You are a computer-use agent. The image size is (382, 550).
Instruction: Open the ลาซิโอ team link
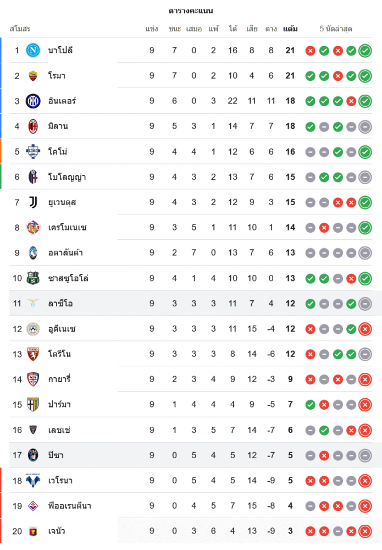tap(60, 304)
